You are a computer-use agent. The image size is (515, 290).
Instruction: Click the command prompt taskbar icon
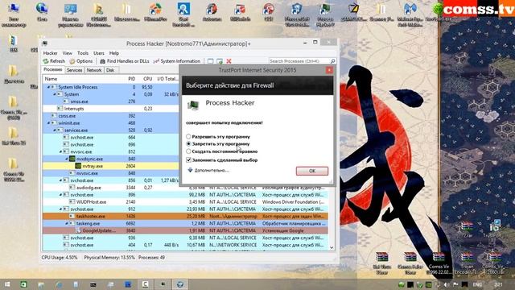(93, 284)
